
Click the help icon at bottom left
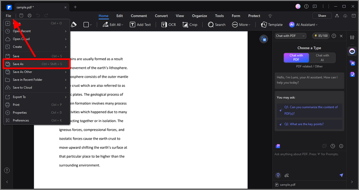coord(7,170)
